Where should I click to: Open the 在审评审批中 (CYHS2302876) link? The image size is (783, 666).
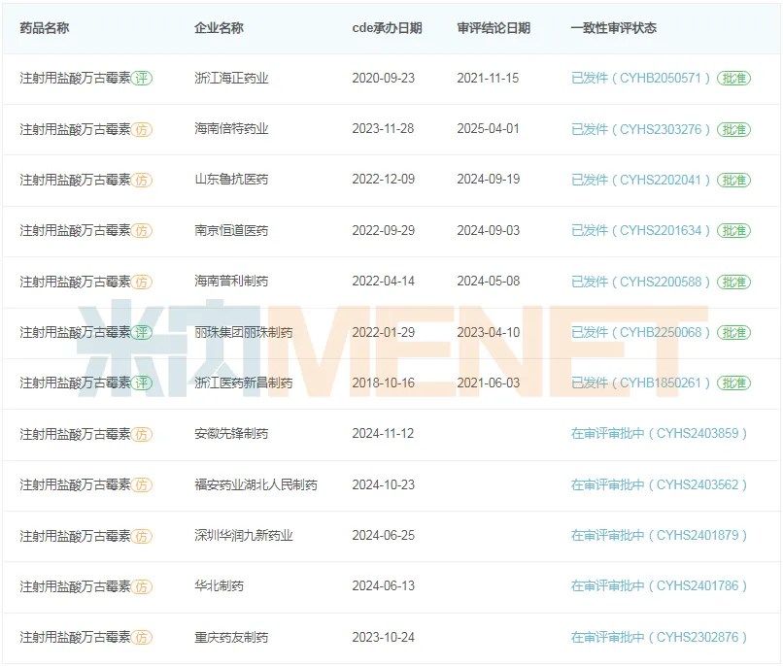(x=660, y=638)
